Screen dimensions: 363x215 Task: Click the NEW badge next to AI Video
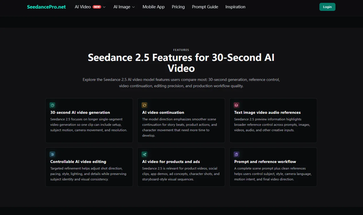click(97, 7)
